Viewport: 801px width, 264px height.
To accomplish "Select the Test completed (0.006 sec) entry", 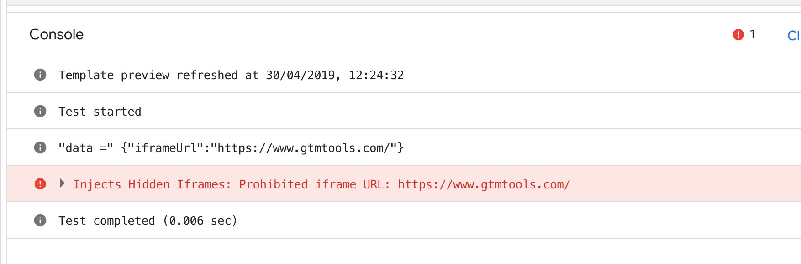I will point(404,220).
